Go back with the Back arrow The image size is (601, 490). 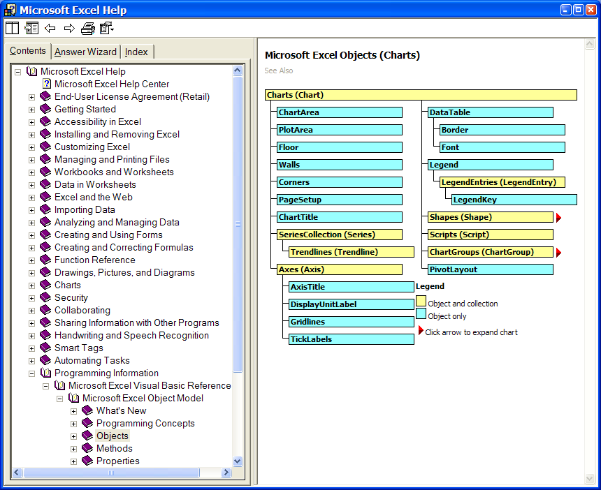[50, 28]
